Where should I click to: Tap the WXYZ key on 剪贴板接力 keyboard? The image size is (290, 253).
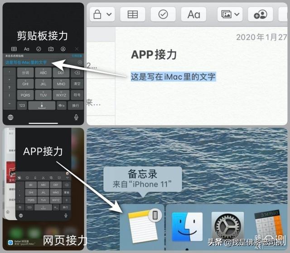click(x=61, y=95)
